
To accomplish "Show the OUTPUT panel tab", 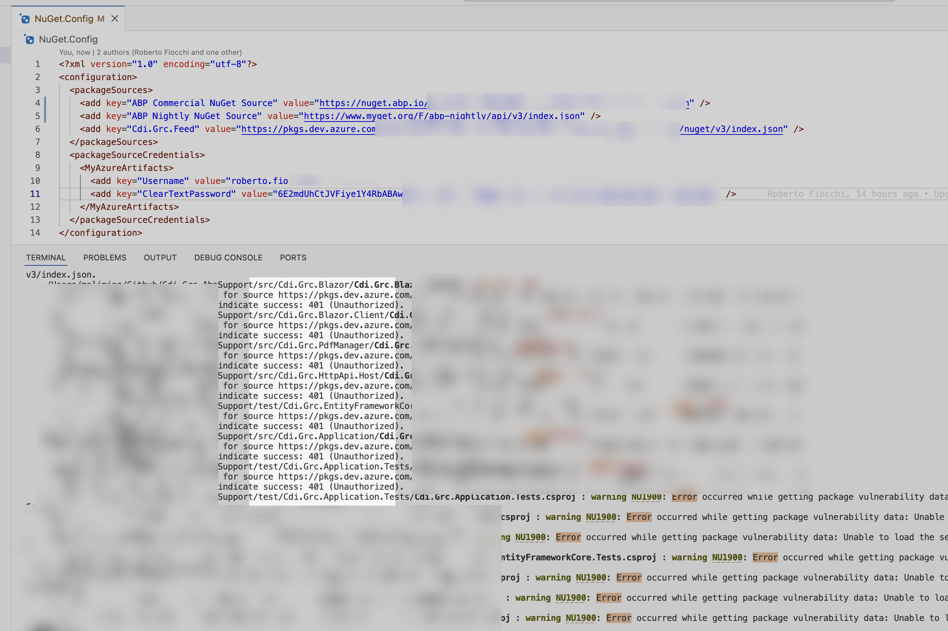I will 160,257.
